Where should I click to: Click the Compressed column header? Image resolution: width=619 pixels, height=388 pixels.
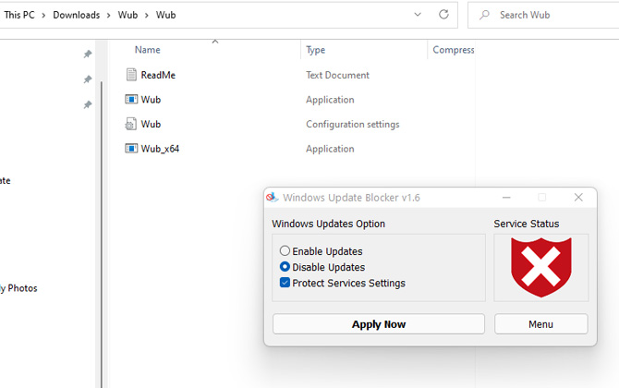pyautogui.click(x=454, y=50)
